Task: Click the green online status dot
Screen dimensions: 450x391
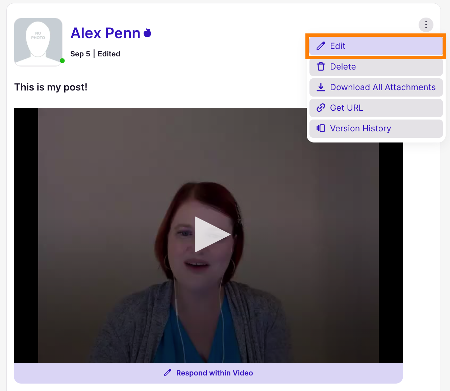Action: (62, 61)
